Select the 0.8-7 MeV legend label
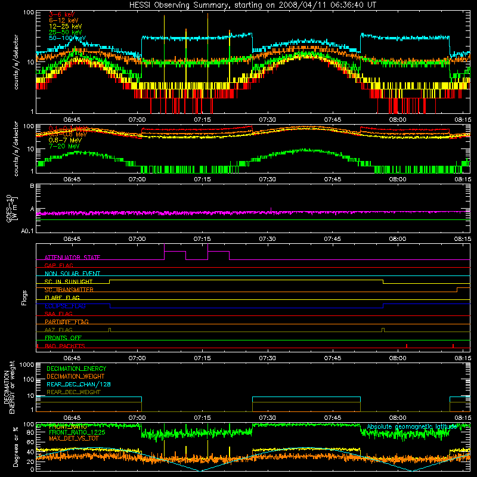Viewport: 477px width, 477px height. coord(65,140)
